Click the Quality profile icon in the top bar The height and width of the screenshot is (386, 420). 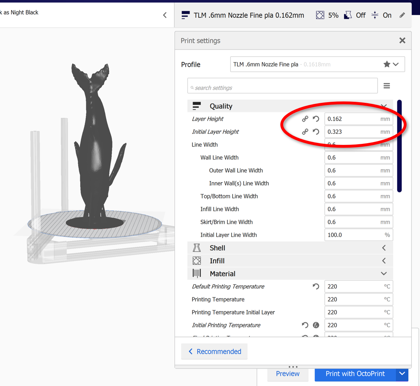pyautogui.click(x=185, y=15)
